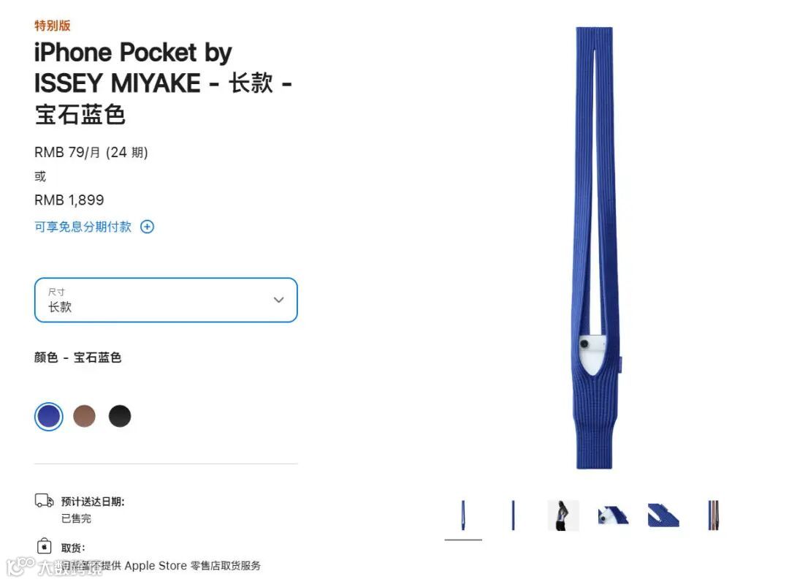The image size is (789, 582).
Task: Click the delivery truck icon
Action: (45, 500)
